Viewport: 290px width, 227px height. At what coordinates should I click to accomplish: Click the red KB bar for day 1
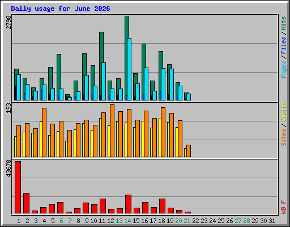[x=18, y=187]
